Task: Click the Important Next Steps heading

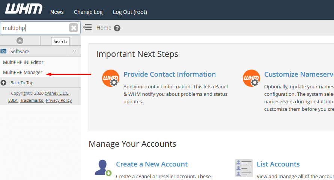Action: (137, 54)
